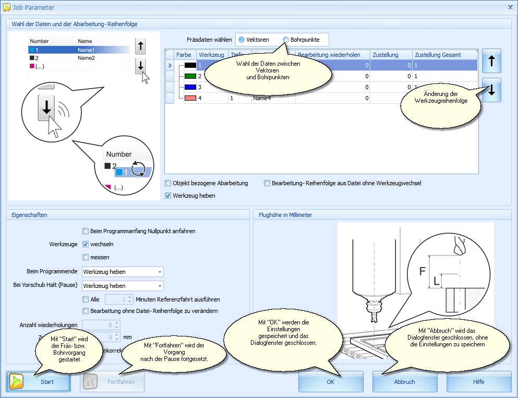Enable Objekt bezogene Abarbeitung checkbox
Viewport: 518px width, 398px height.
[x=168, y=183]
